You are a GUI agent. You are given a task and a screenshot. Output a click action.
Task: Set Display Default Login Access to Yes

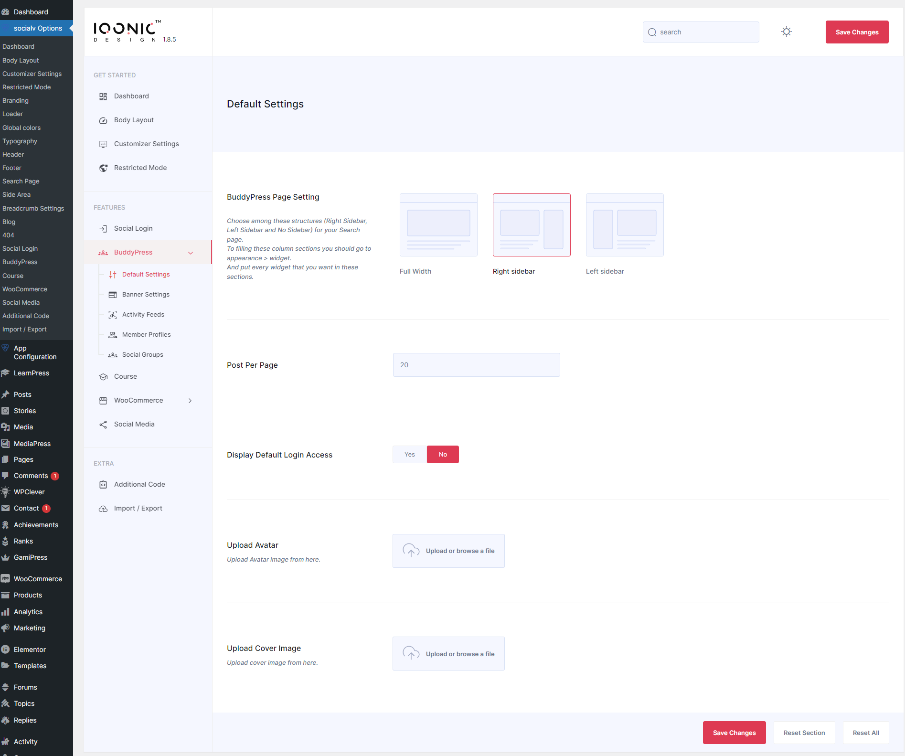click(x=410, y=455)
